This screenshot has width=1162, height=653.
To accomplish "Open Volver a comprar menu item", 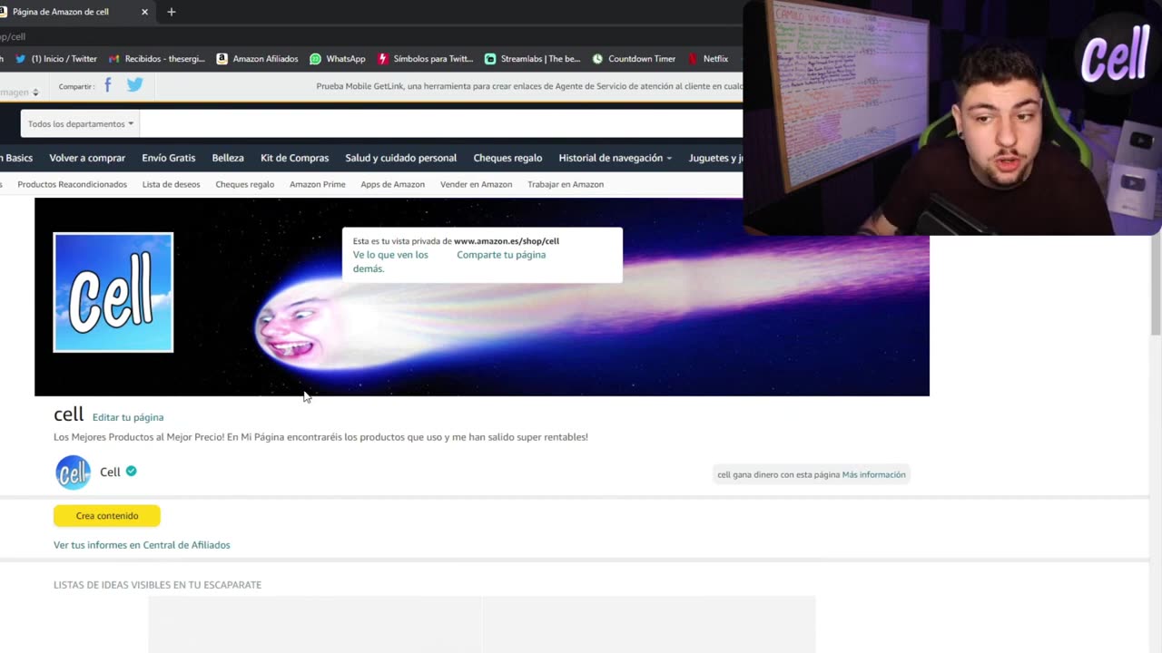I will pyautogui.click(x=87, y=158).
